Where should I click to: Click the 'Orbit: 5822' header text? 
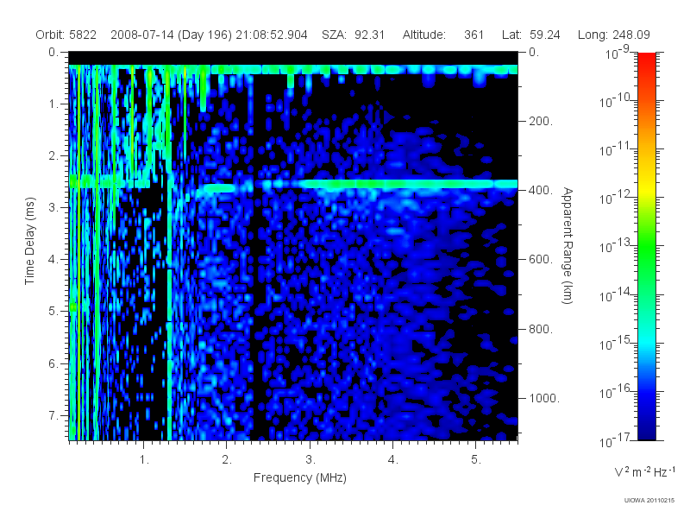pos(66,35)
